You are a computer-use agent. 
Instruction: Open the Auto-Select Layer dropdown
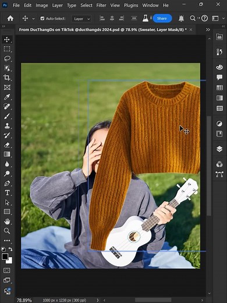81,19
